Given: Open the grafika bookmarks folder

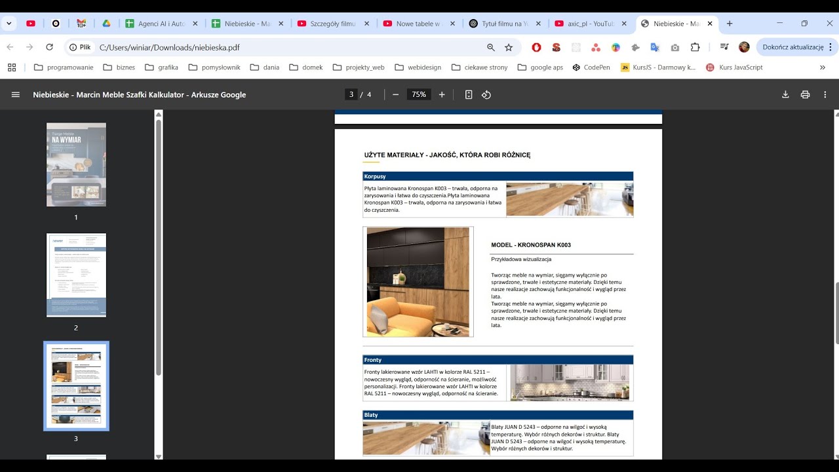Looking at the screenshot, I should click(x=162, y=67).
